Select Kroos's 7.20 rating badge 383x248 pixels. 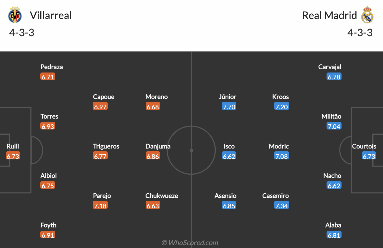click(x=281, y=106)
